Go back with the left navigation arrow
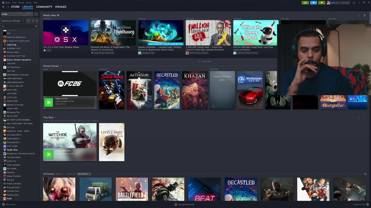Image resolution: width=371 pixels, height=208 pixels. 3,7
